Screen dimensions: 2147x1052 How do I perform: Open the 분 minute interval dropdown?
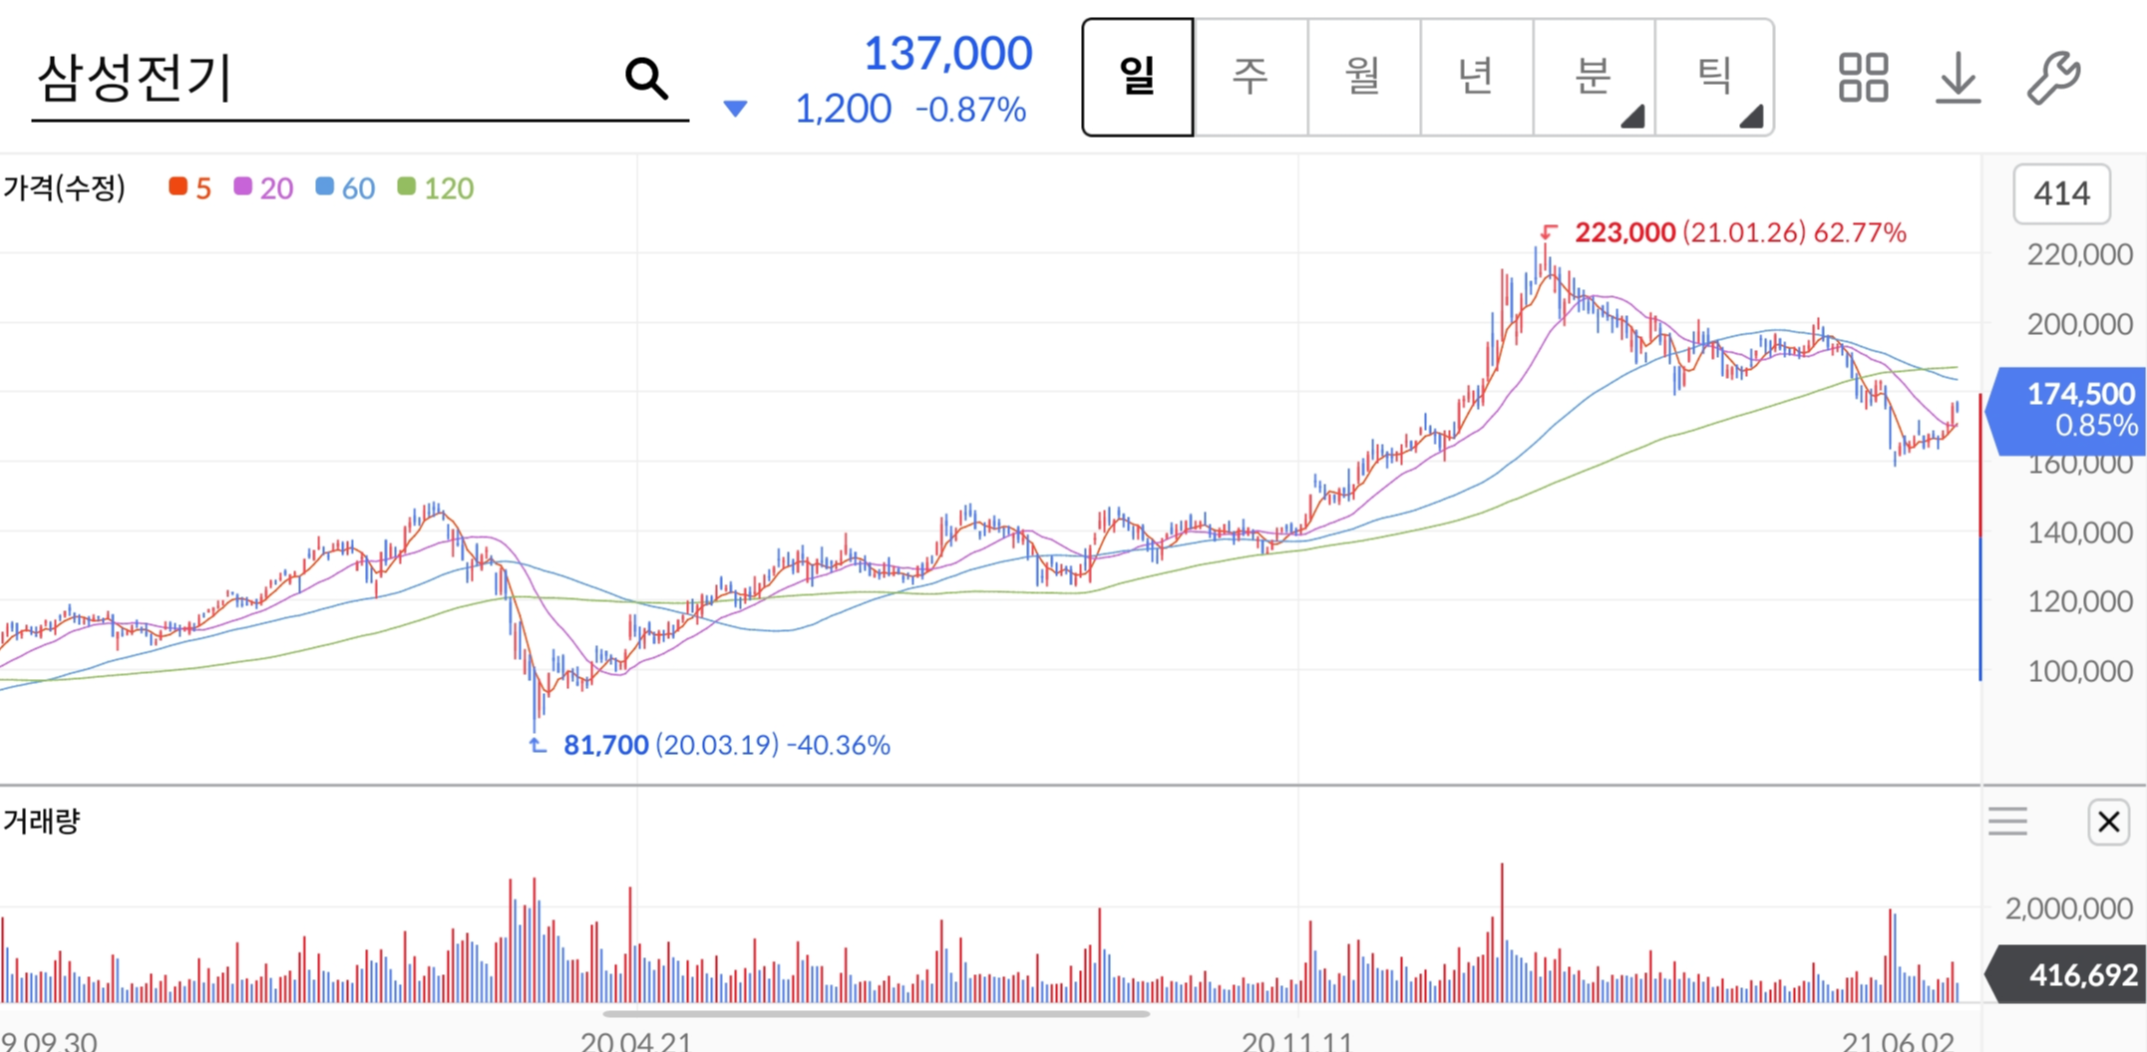(x=1594, y=77)
